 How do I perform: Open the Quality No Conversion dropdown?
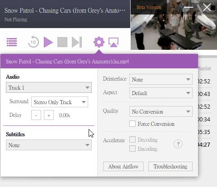(x=161, y=111)
